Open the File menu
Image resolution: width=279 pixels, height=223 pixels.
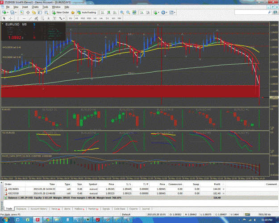tap(8, 7)
